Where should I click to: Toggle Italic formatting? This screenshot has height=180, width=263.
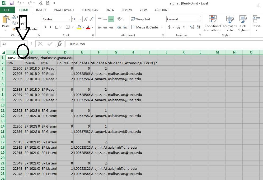(x=50, y=27)
